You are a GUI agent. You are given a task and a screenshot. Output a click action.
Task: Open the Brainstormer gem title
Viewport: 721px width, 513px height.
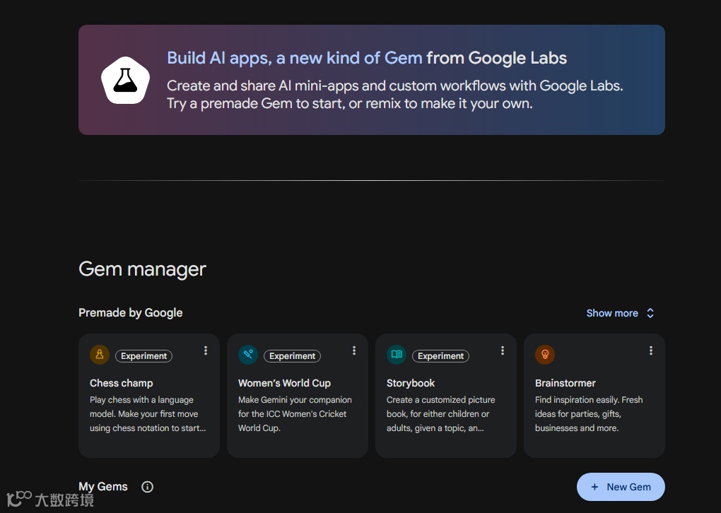565,383
